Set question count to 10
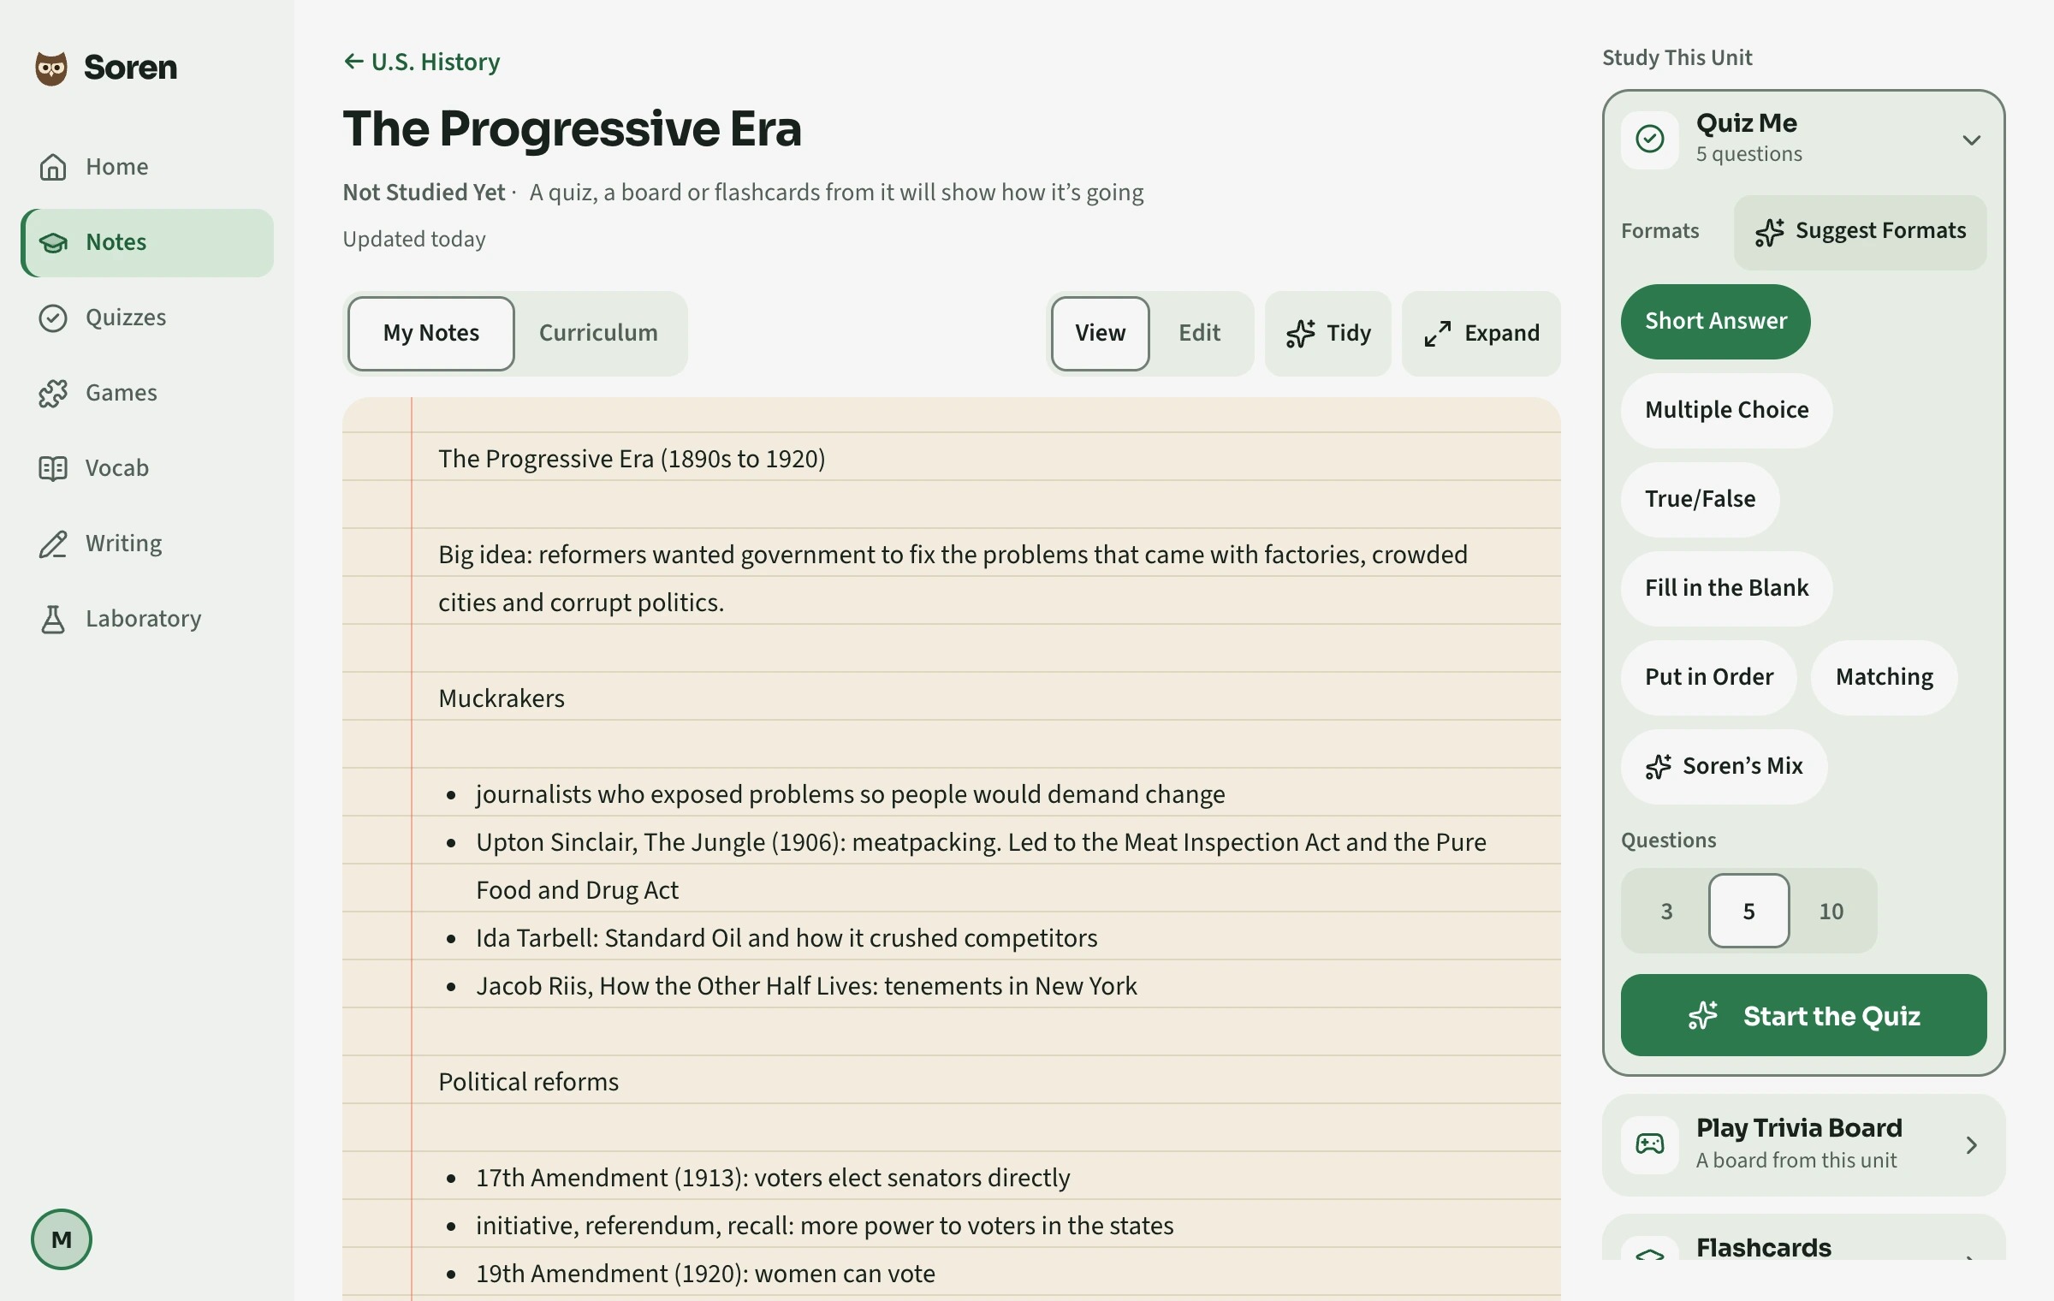2054x1301 pixels. (1831, 911)
